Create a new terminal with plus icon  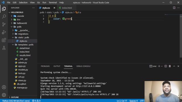click(159, 66)
